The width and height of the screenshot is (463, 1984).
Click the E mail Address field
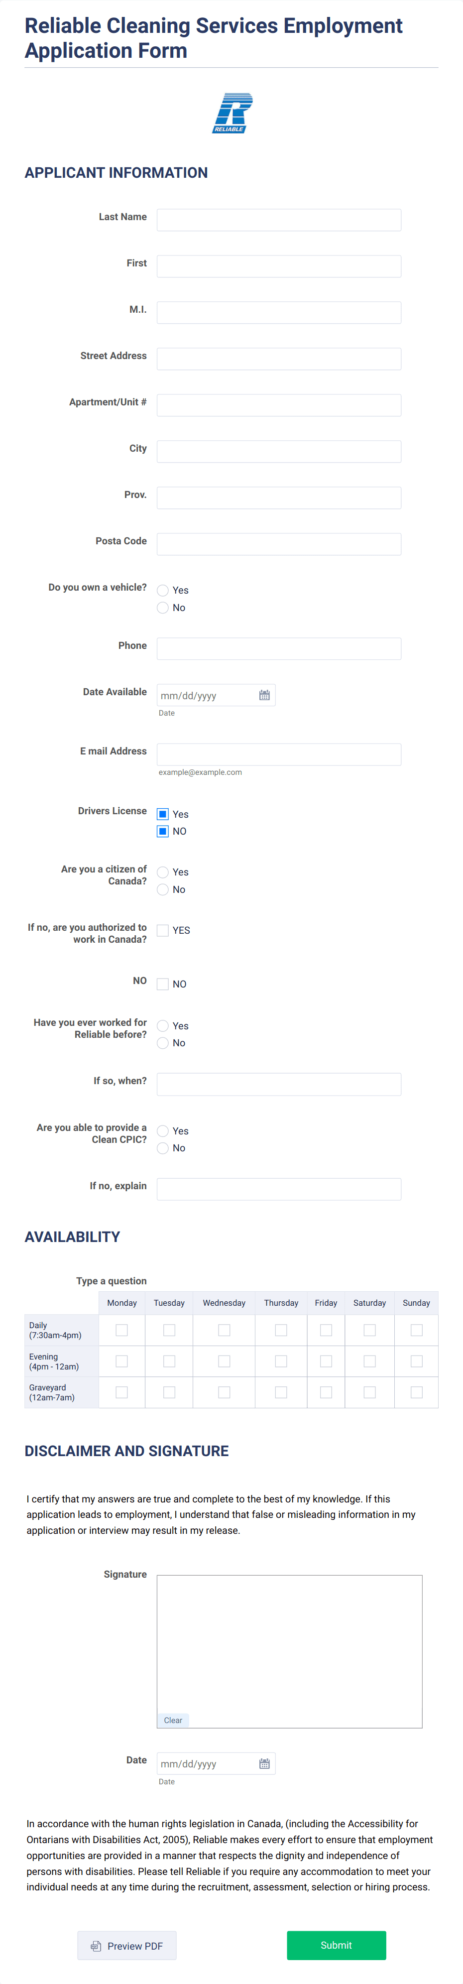[x=278, y=753]
